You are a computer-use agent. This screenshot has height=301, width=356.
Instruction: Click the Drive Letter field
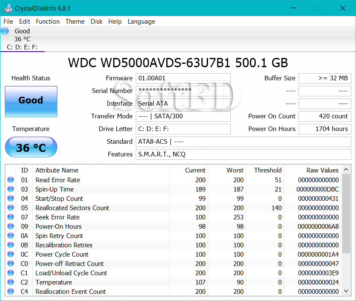(x=183, y=129)
